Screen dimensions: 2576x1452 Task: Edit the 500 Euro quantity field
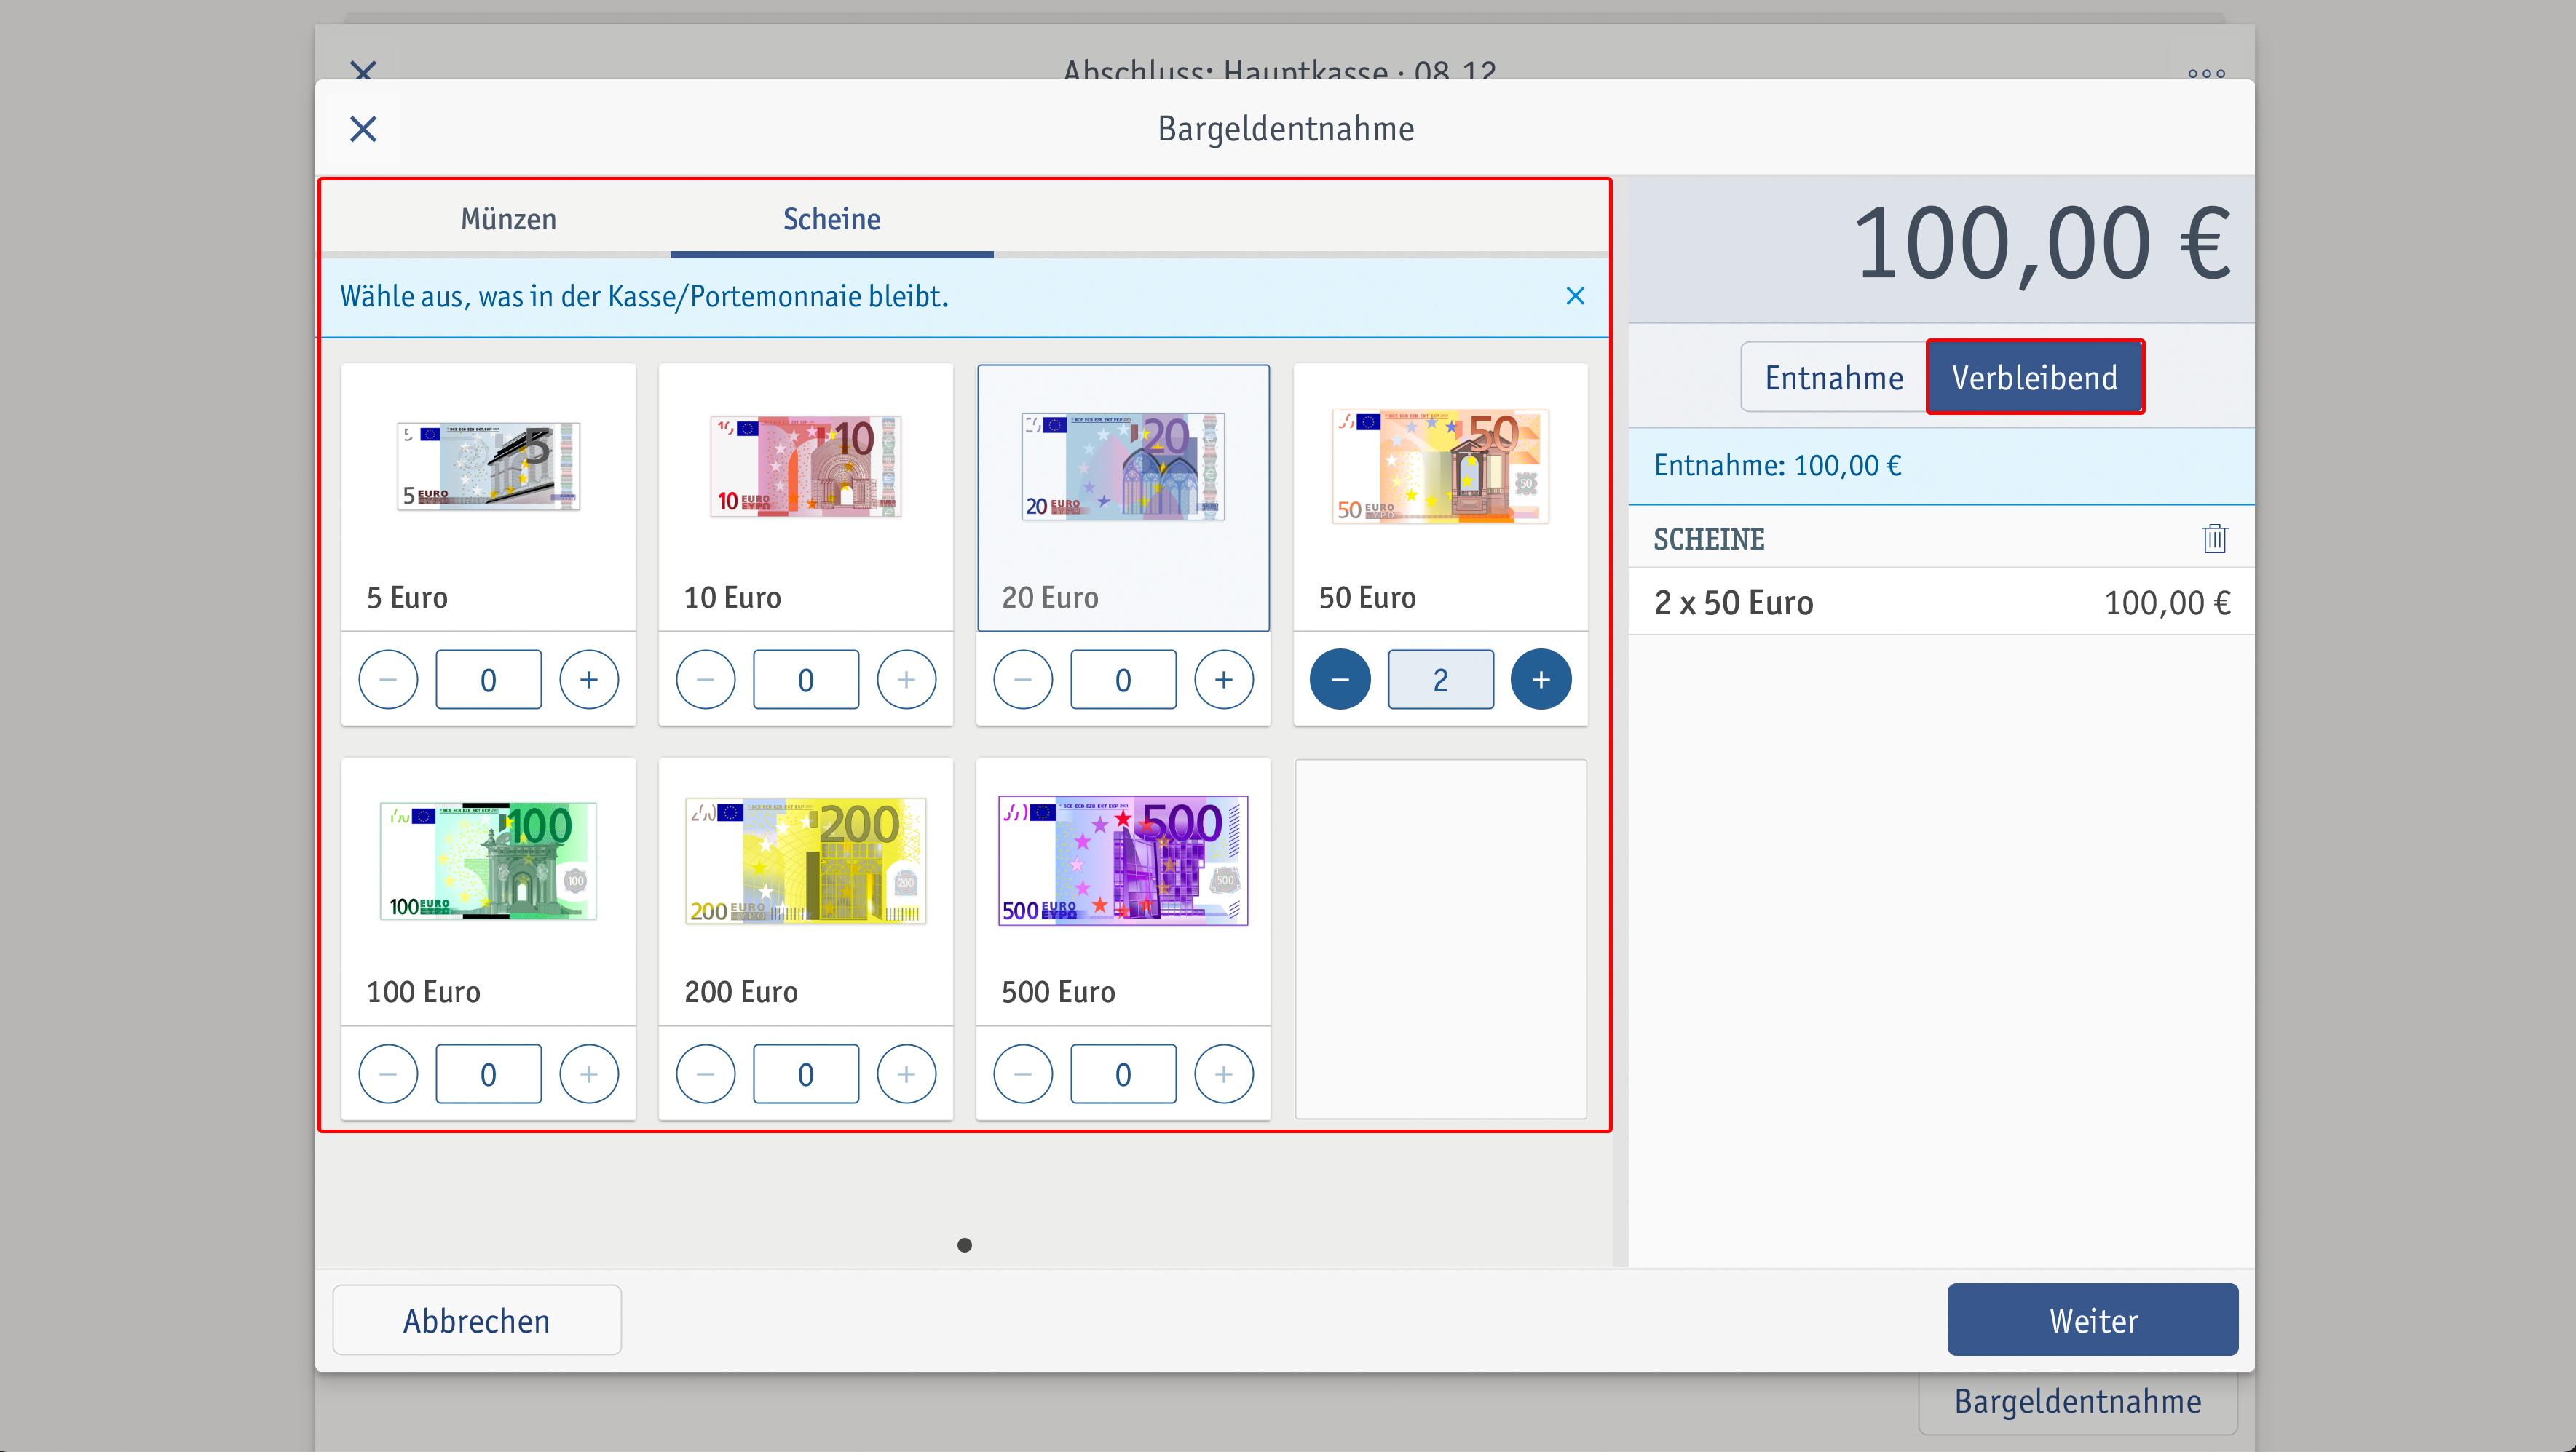coord(1123,1074)
